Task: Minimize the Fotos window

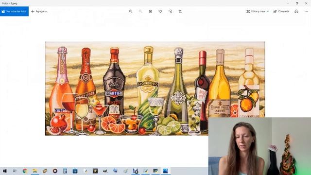Action: 288,3
